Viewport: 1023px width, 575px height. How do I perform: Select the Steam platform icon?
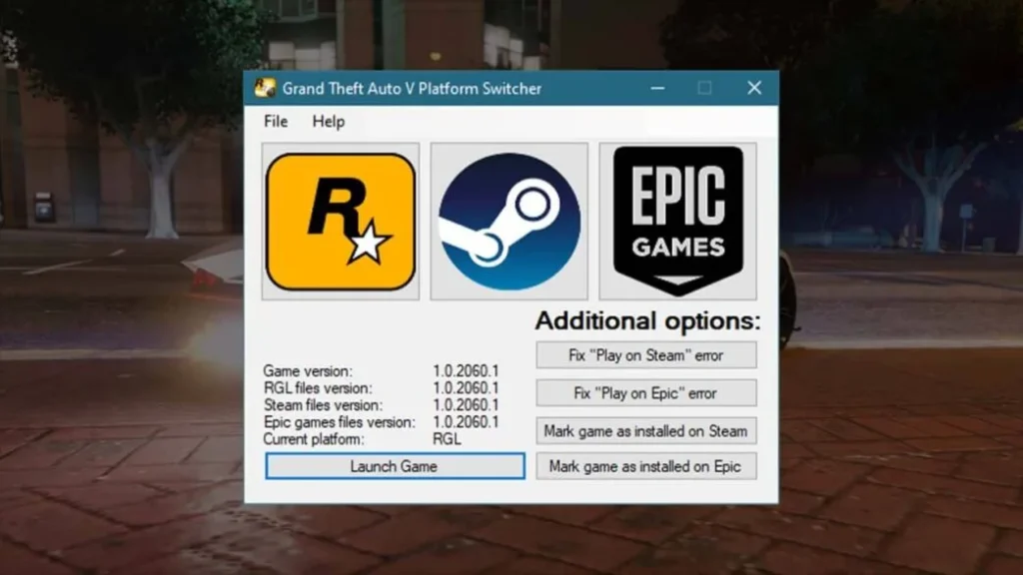[x=510, y=221]
